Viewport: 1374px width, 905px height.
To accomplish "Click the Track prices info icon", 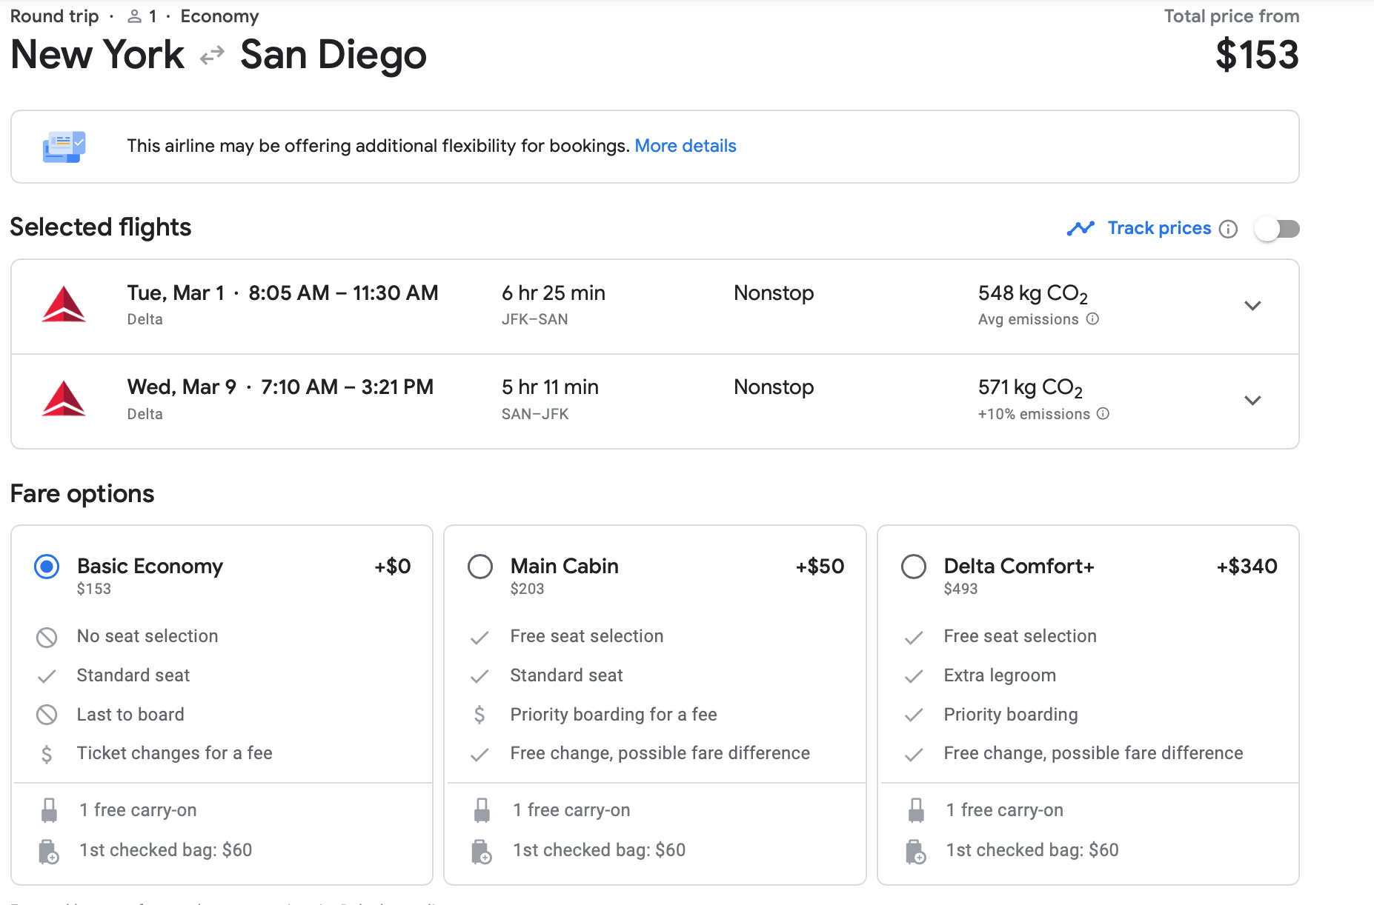I will click(1228, 229).
